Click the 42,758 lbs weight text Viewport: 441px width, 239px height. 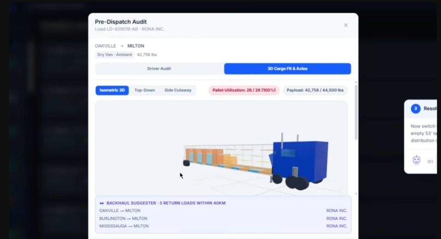point(147,55)
